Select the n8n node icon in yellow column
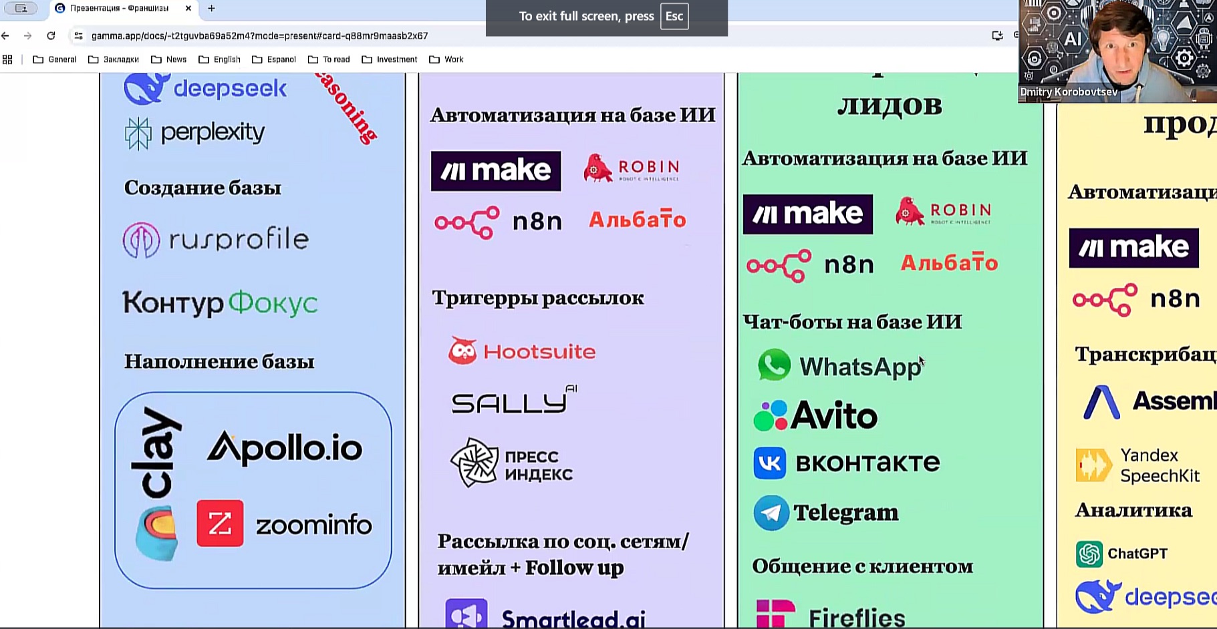The image size is (1217, 629). click(1105, 300)
